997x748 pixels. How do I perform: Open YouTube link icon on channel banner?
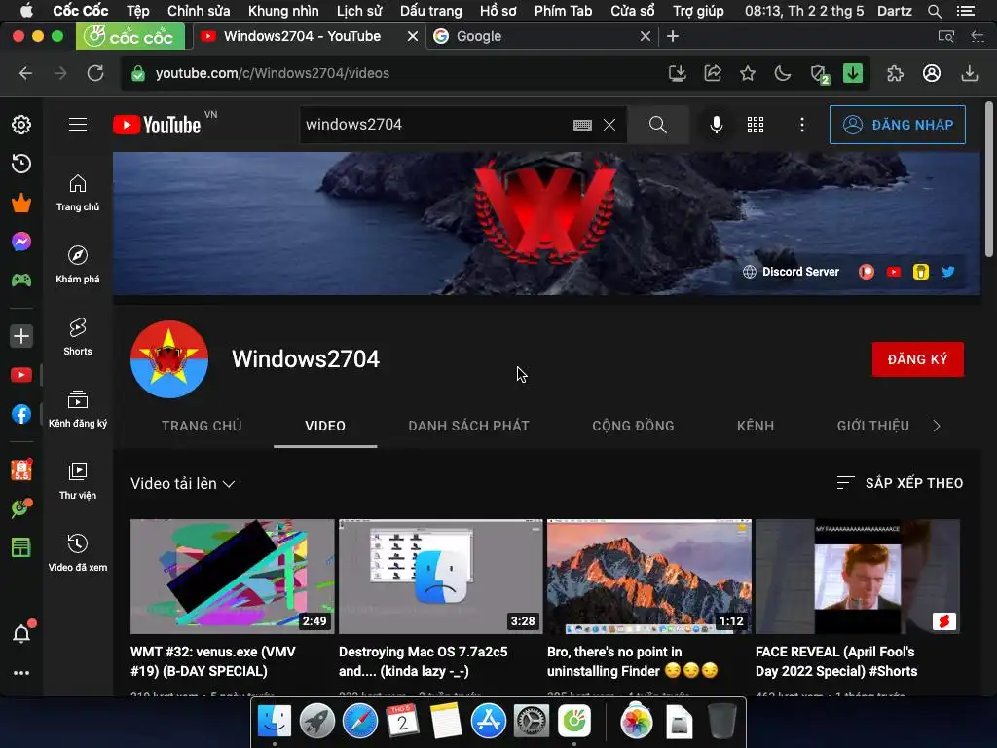point(894,272)
